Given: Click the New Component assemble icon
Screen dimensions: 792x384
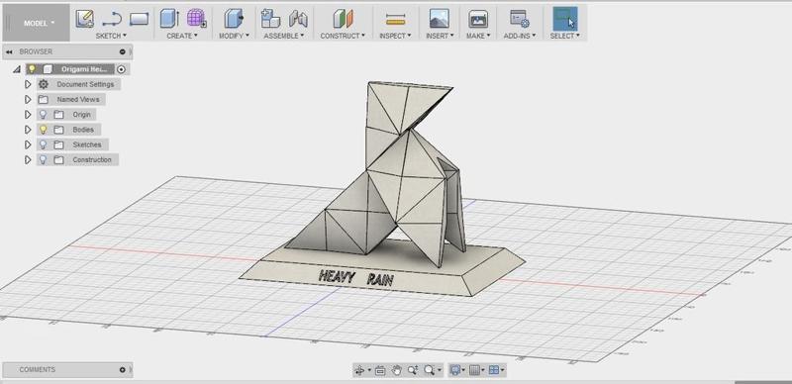Looking at the screenshot, I should point(270,19).
